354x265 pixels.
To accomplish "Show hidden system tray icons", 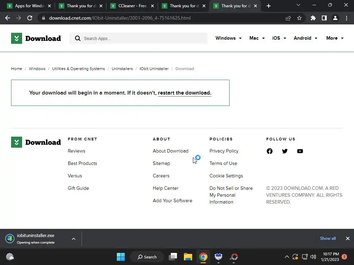I will [287, 257].
